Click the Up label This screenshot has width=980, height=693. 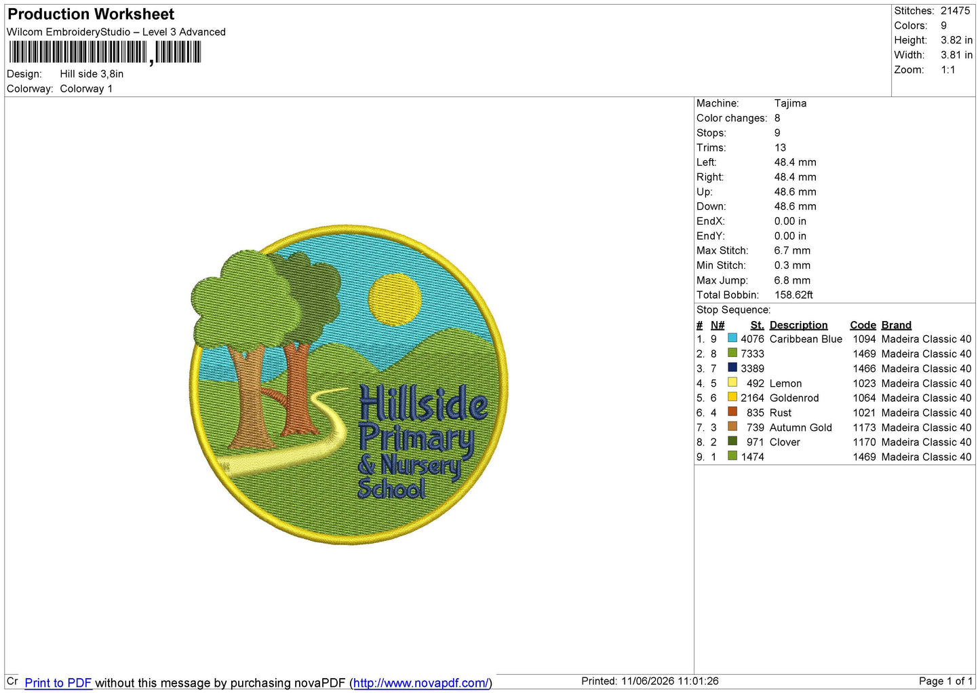(x=705, y=192)
